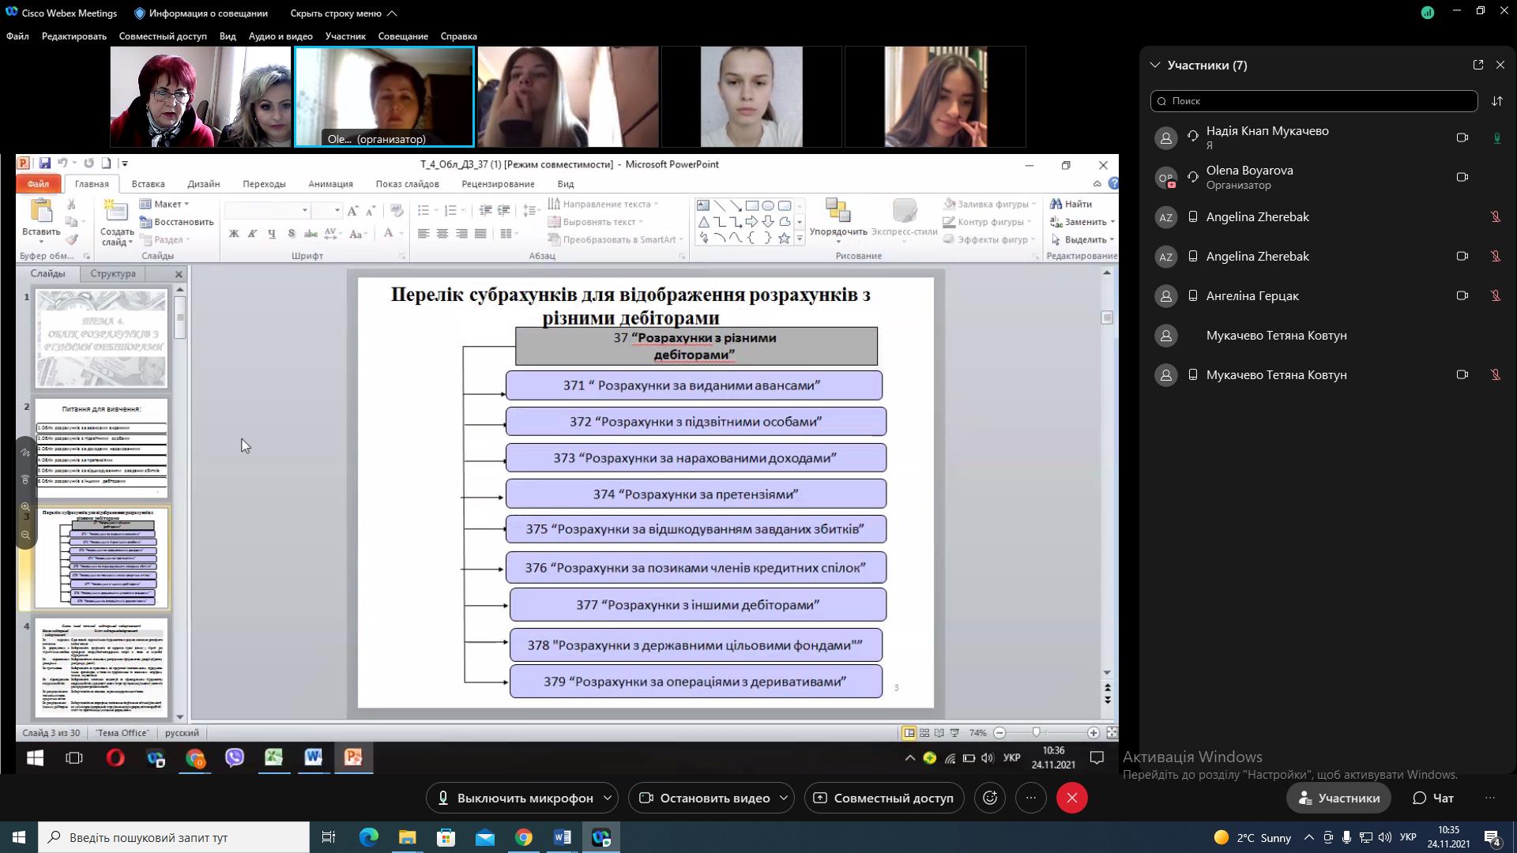Open the Файл tab in PowerPoint
The height and width of the screenshot is (853, 1517).
click(x=38, y=184)
